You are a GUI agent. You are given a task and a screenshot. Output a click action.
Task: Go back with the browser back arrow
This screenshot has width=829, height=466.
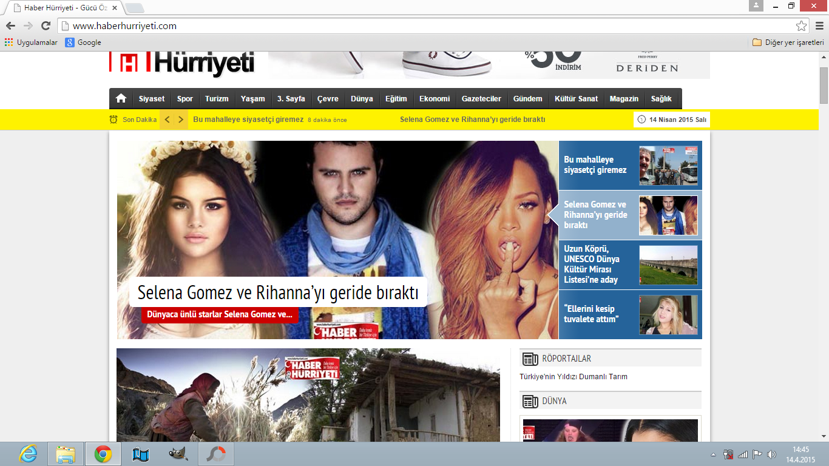click(x=10, y=25)
